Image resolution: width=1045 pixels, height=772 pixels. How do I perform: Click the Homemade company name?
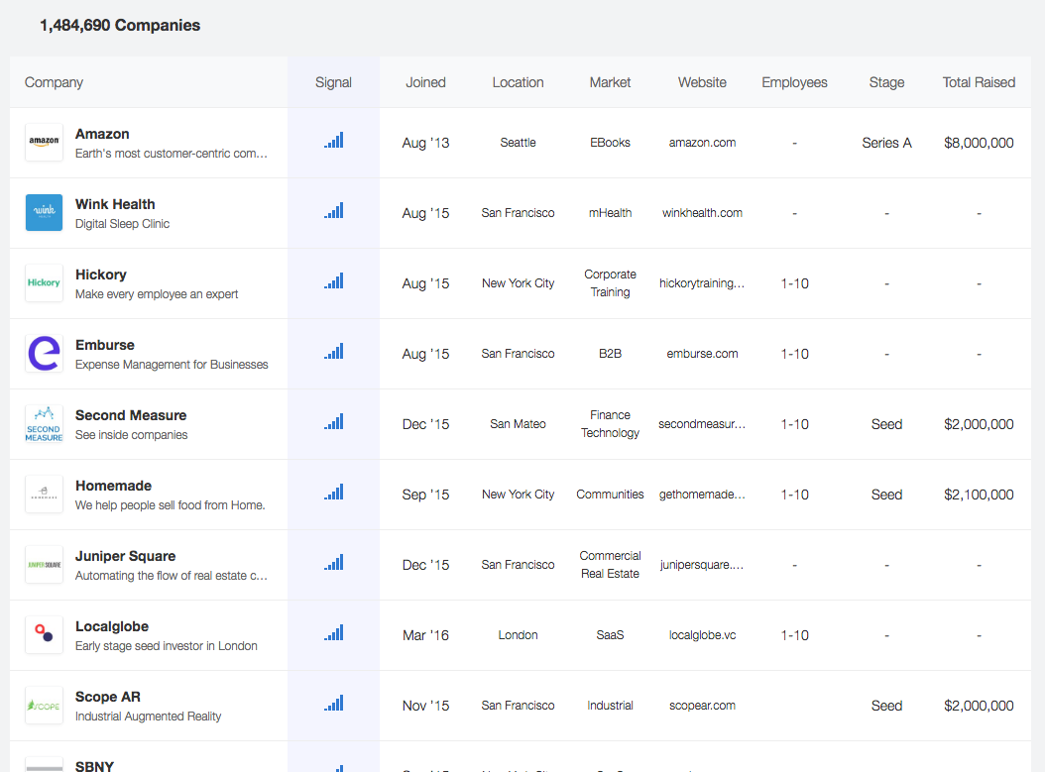(x=113, y=486)
